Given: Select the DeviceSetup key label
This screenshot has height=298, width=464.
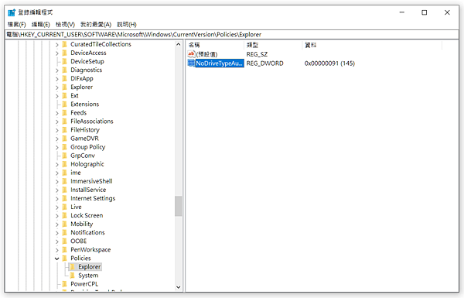Looking at the screenshot, I should (x=87, y=62).
